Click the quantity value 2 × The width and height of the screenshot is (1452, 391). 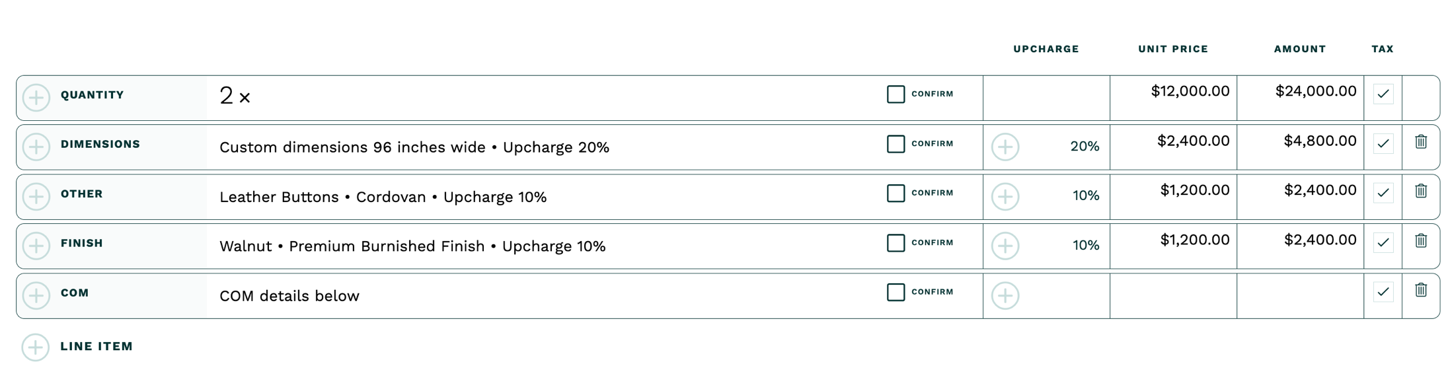[235, 96]
